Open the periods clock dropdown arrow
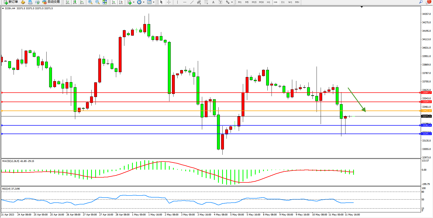Image resolution: width=433 pixels, height=218 pixels. [x=144, y=2]
